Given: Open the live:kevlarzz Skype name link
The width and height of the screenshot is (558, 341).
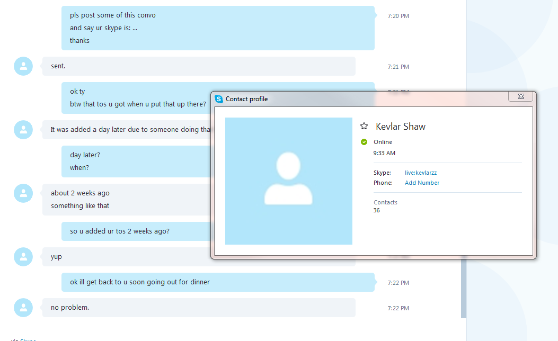Looking at the screenshot, I should [x=421, y=173].
